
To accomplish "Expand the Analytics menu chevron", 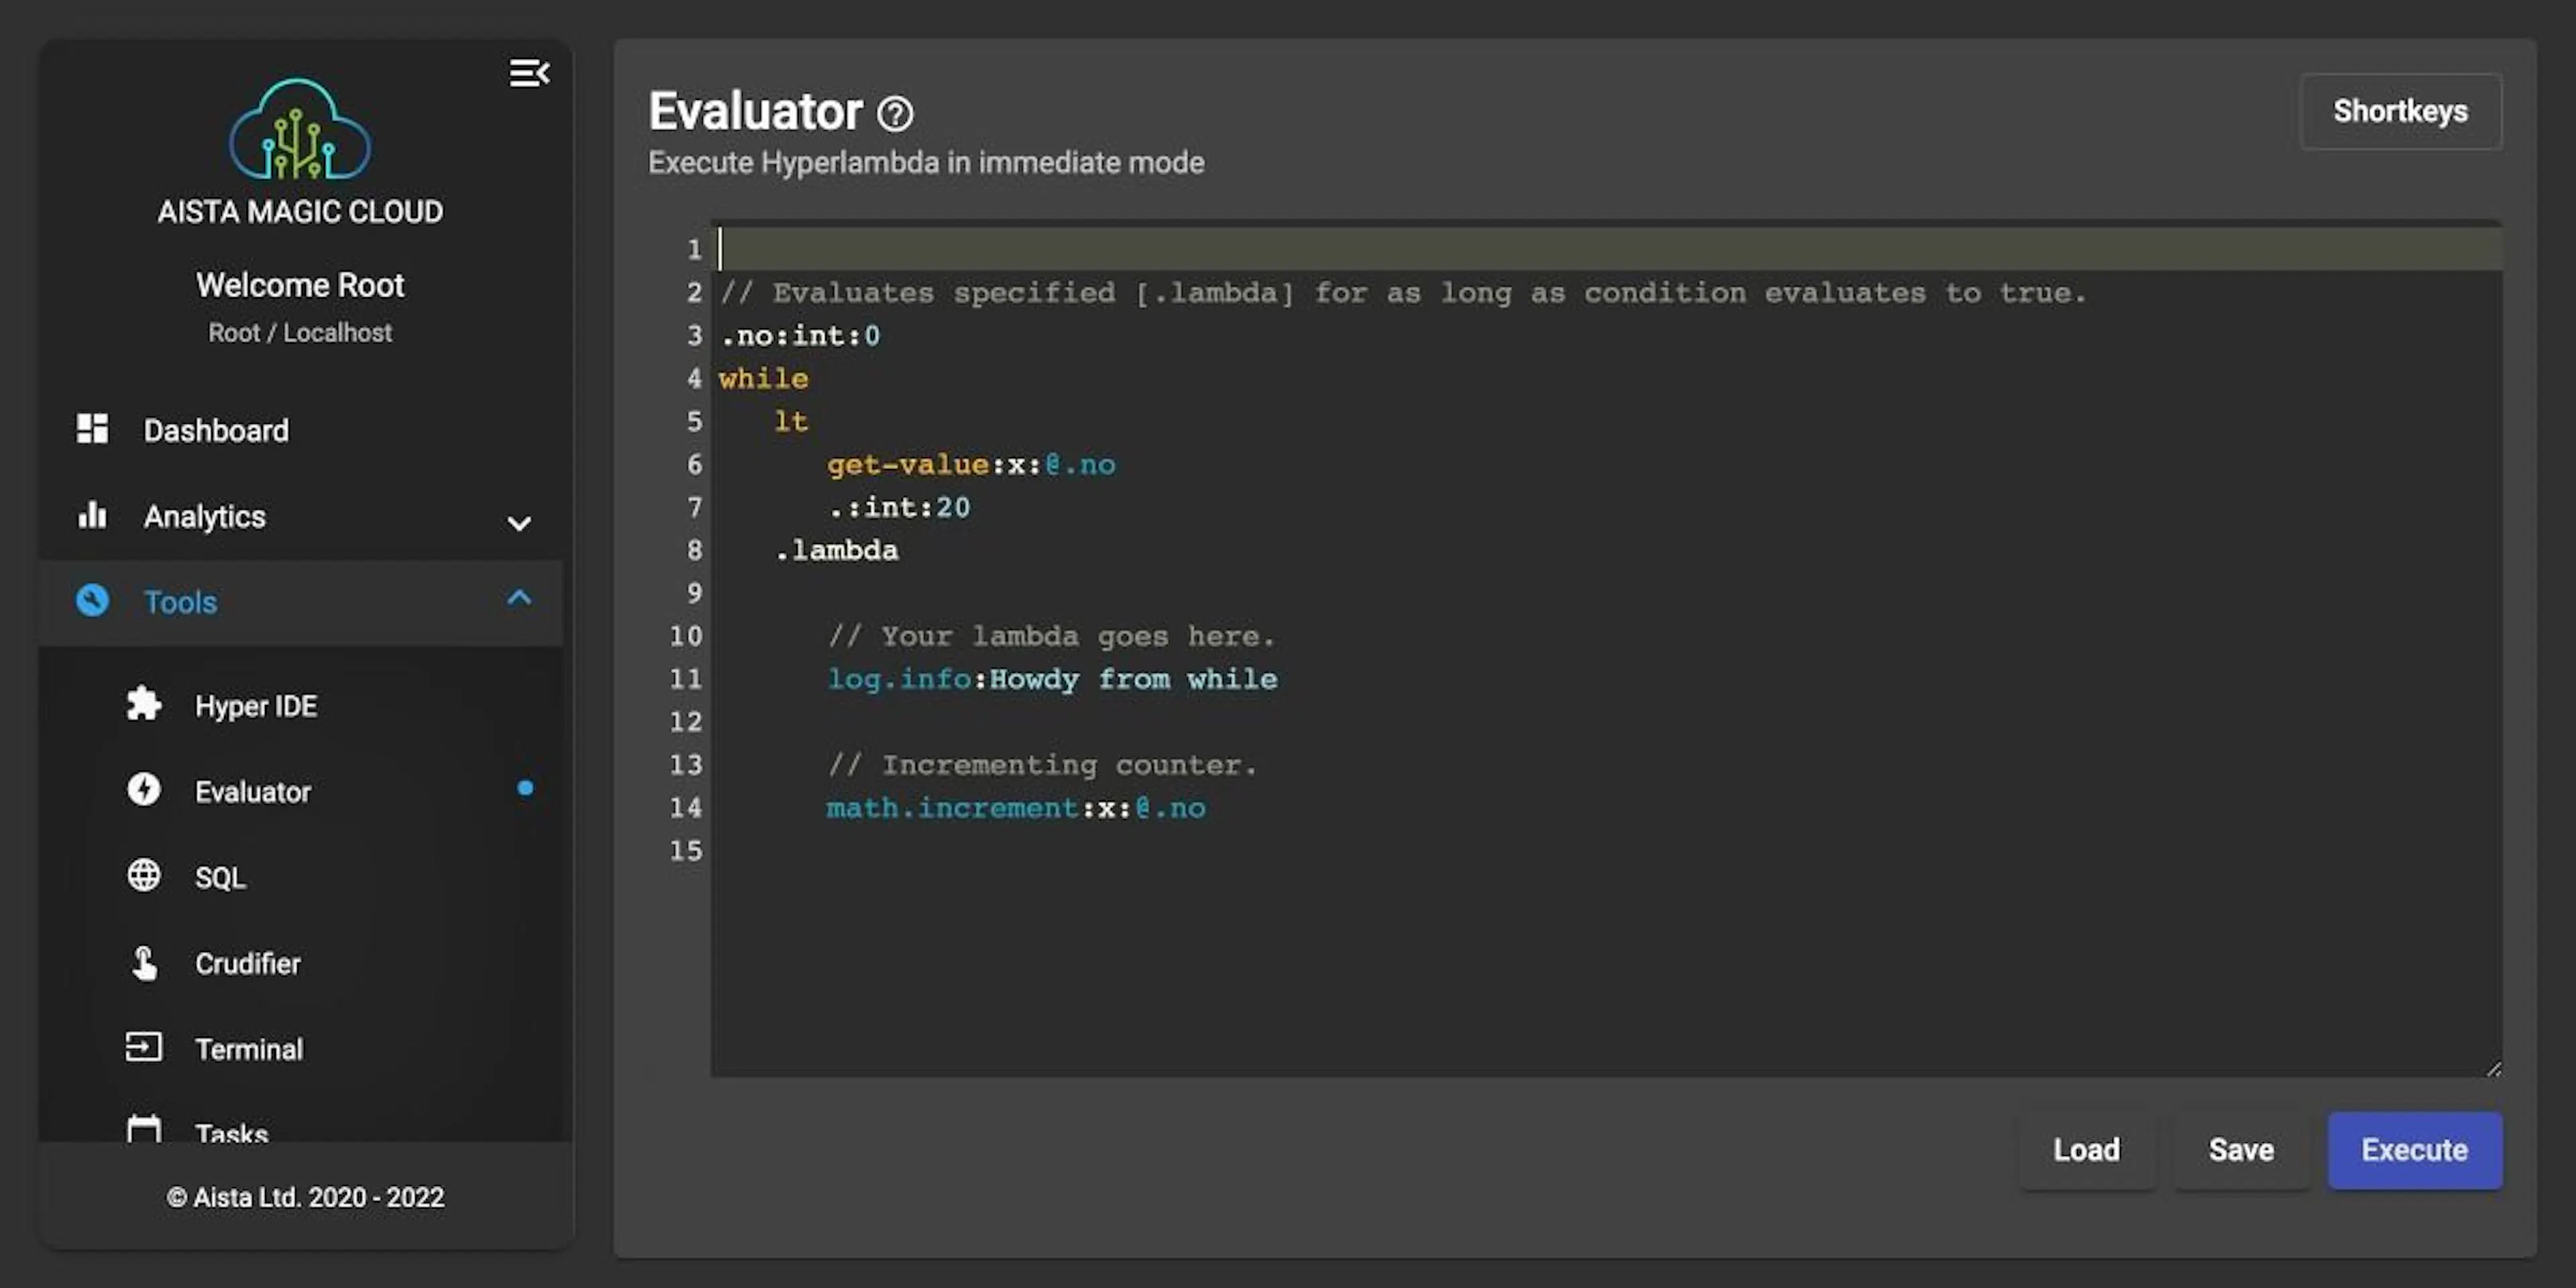I will [519, 522].
